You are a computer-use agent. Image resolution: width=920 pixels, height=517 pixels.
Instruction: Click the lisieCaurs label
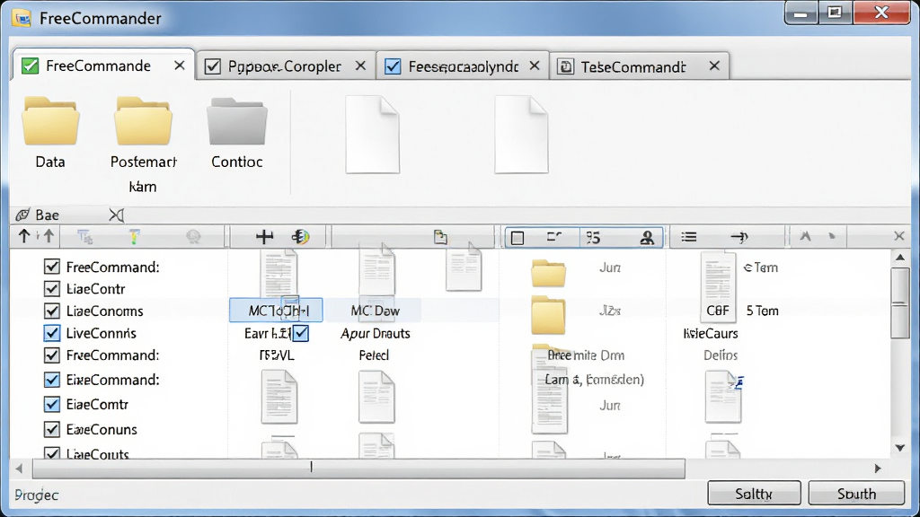coord(711,334)
